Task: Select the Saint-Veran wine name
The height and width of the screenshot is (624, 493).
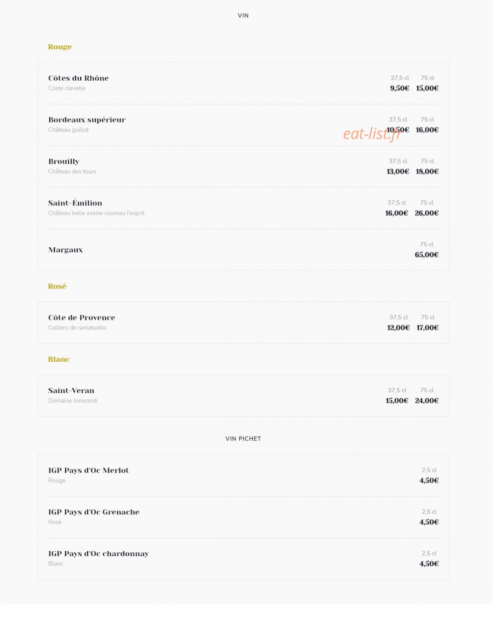Action: (x=71, y=391)
